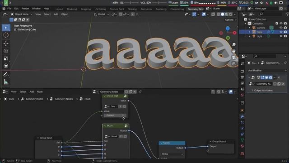Click the volume bar in system top bar
The image size is (289, 163).
click(159, 3)
